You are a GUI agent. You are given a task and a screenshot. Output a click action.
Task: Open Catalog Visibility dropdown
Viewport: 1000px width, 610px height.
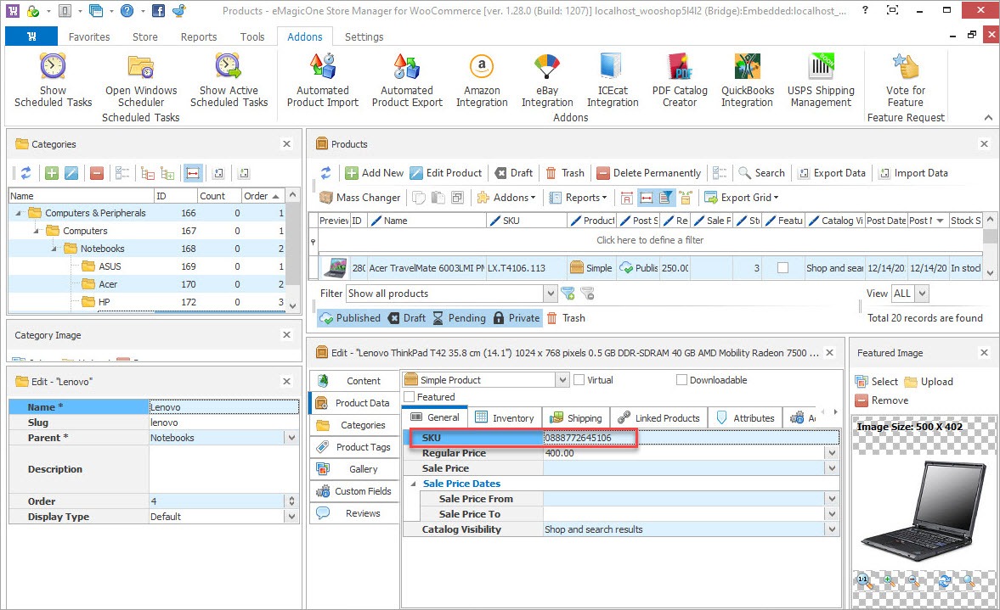click(832, 529)
